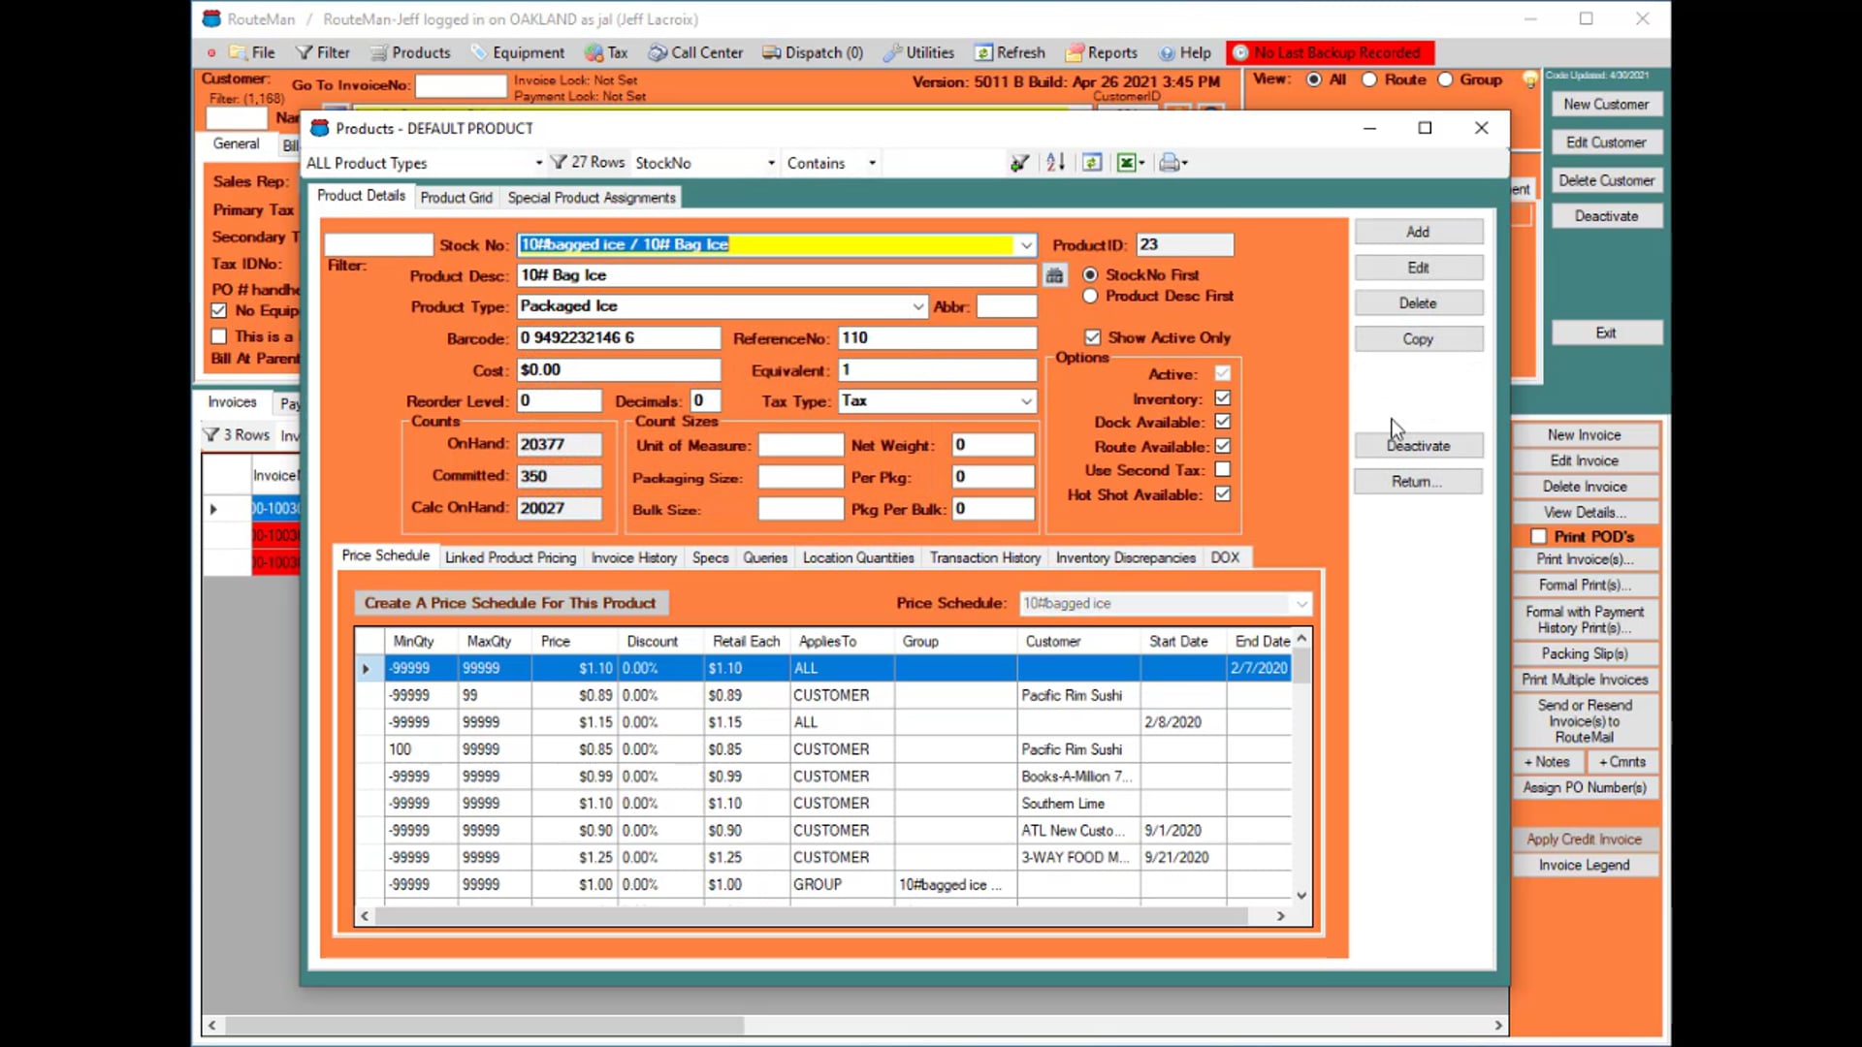The width and height of the screenshot is (1862, 1047).
Task: Click the lightbulb icon near Group option
Action: [1529, 79]
